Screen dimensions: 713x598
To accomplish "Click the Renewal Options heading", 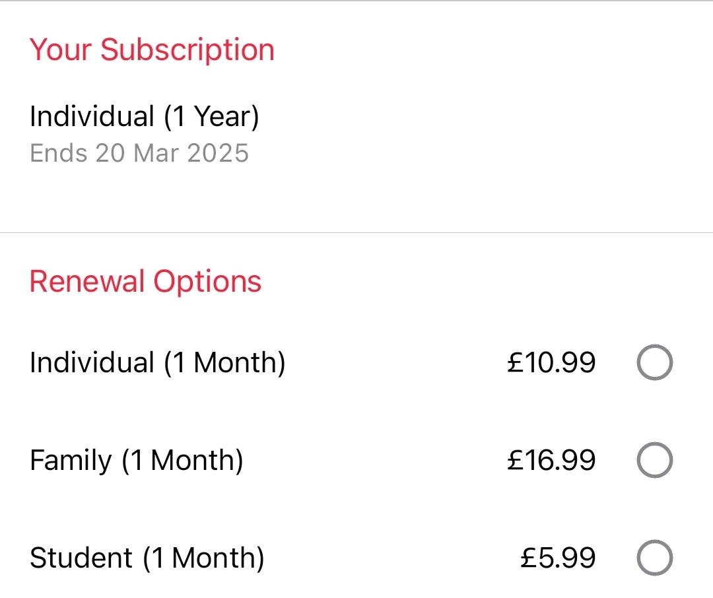I will point(145,282).
